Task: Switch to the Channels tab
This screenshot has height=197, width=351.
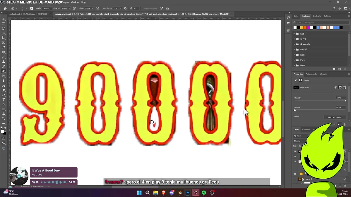Action: (x=306, y=129)
